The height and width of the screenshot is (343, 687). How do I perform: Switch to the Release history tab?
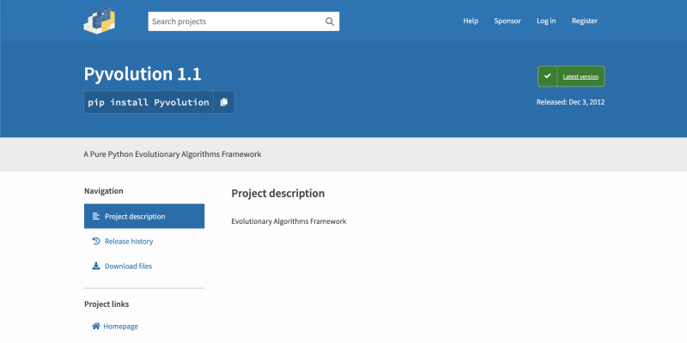click(x=129, y=242)
